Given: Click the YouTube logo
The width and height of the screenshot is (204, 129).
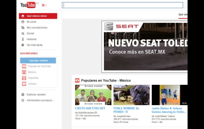Looking at the screenshot, I should click(28, 5).
